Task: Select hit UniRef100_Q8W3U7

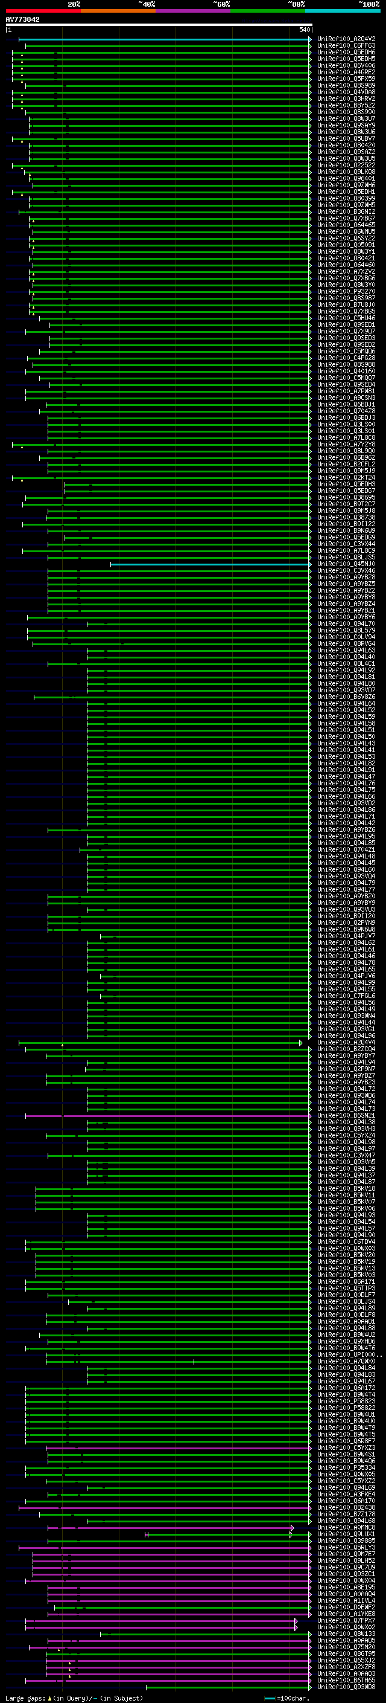Action: click(346, 118)
